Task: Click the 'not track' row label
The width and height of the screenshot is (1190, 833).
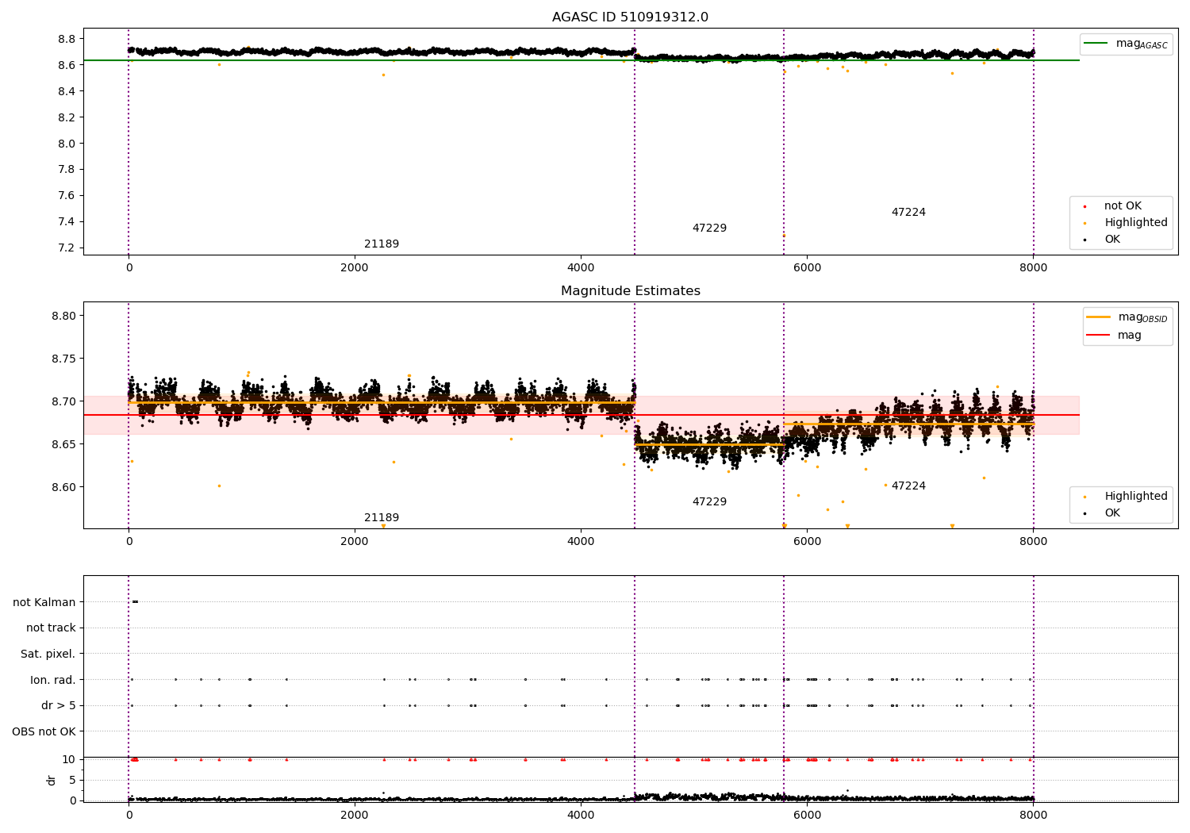Action: point(51,628)
